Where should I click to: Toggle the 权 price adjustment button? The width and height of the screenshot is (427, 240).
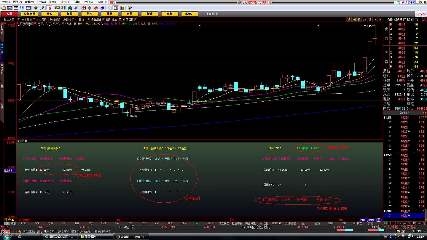click(x=359, y=20)
